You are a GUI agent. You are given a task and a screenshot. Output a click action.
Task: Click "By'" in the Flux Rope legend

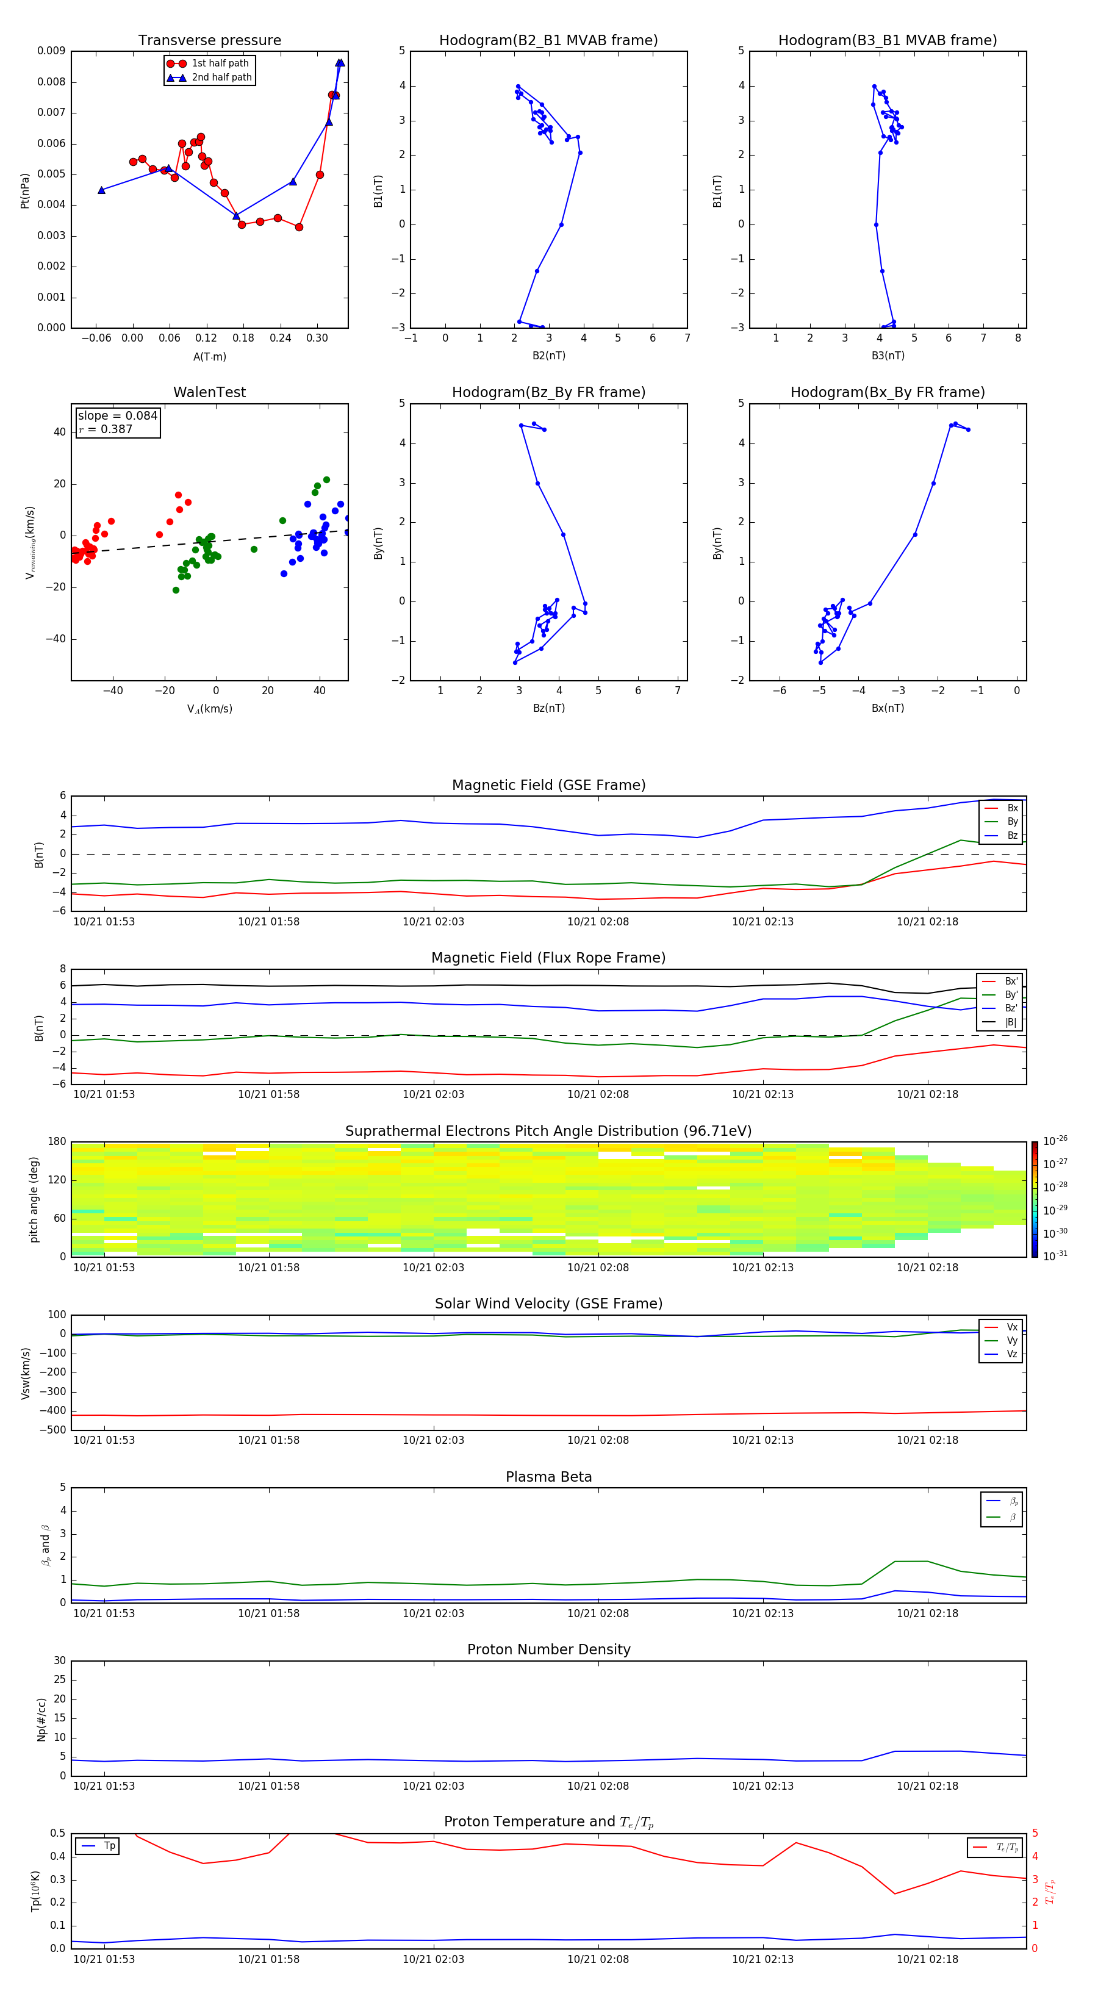point(1011,995)
